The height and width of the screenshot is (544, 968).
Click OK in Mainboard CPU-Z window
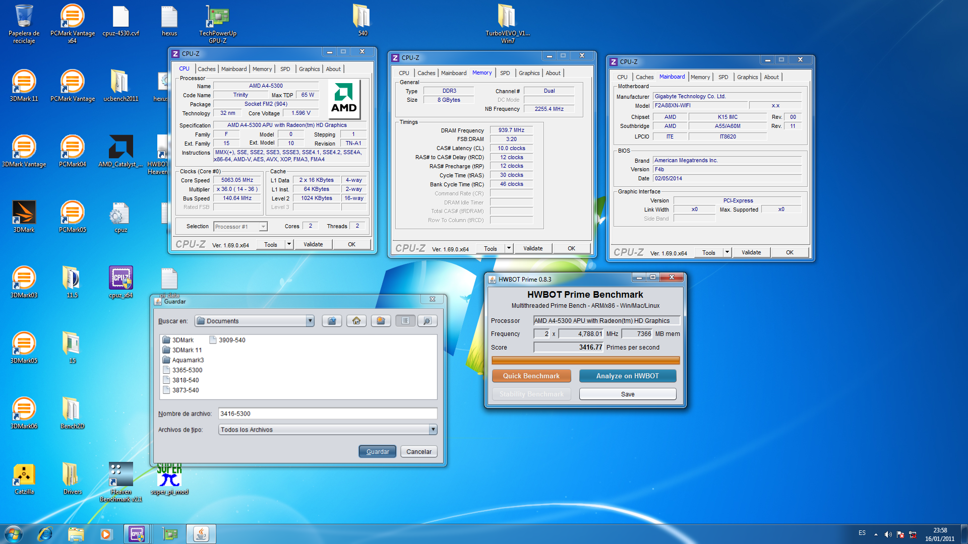pyautogui.click(x=790, y=252)
